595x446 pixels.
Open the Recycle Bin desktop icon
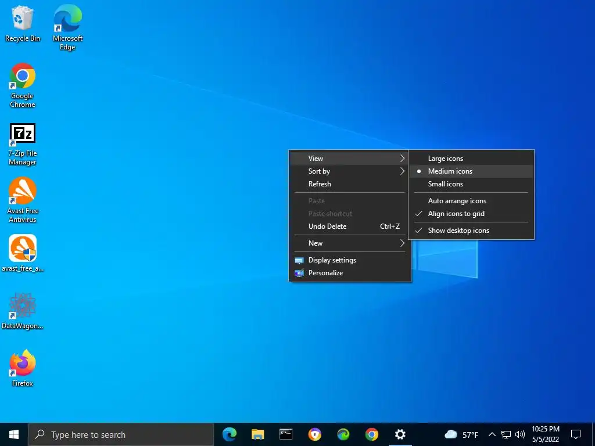pyautogui.click(x=23, y=23)
